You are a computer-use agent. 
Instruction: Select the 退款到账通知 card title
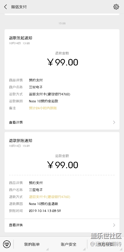21,141
